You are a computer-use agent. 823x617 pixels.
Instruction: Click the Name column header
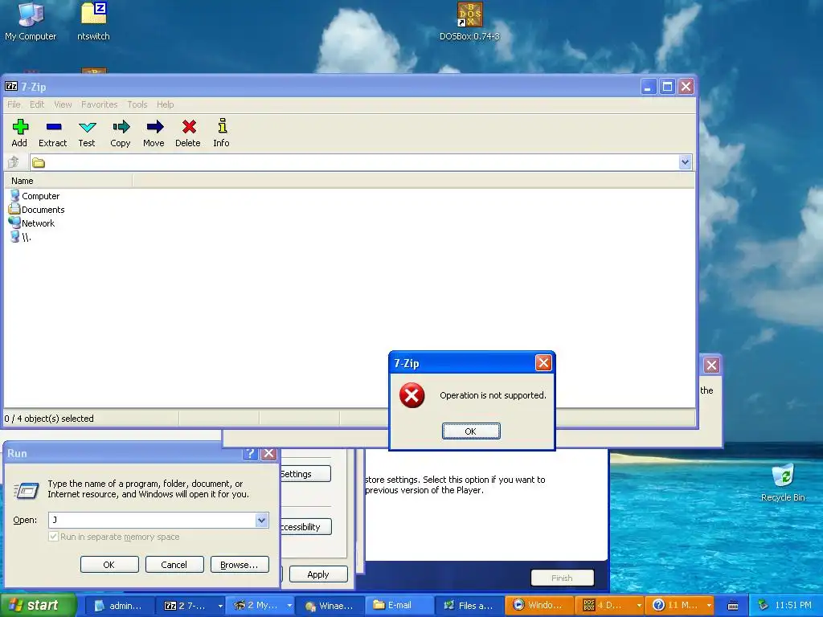[69, 181]
